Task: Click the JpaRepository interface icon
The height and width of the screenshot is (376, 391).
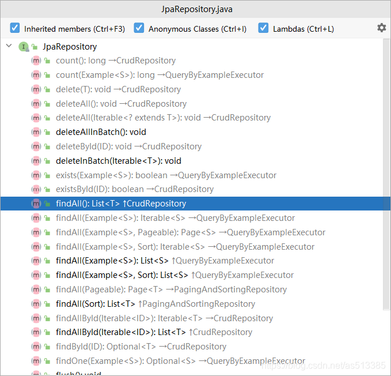Action: (x=24, y=47)
